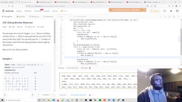Like the problem with the thumbs-up icon
The image size is (182, 102).
pos(10,27)
